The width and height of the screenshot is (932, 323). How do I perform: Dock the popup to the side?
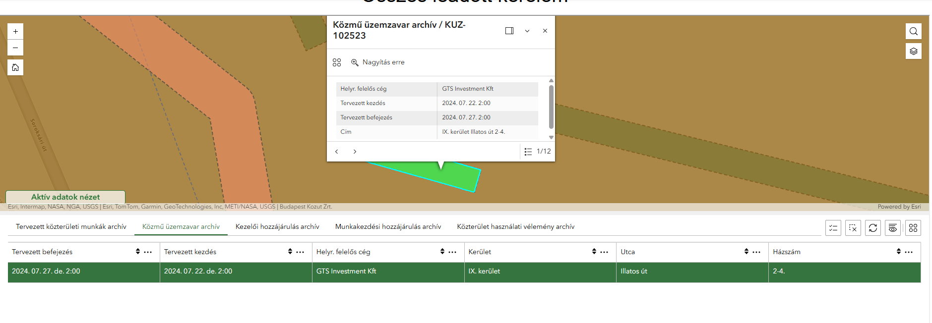(509, 31)
